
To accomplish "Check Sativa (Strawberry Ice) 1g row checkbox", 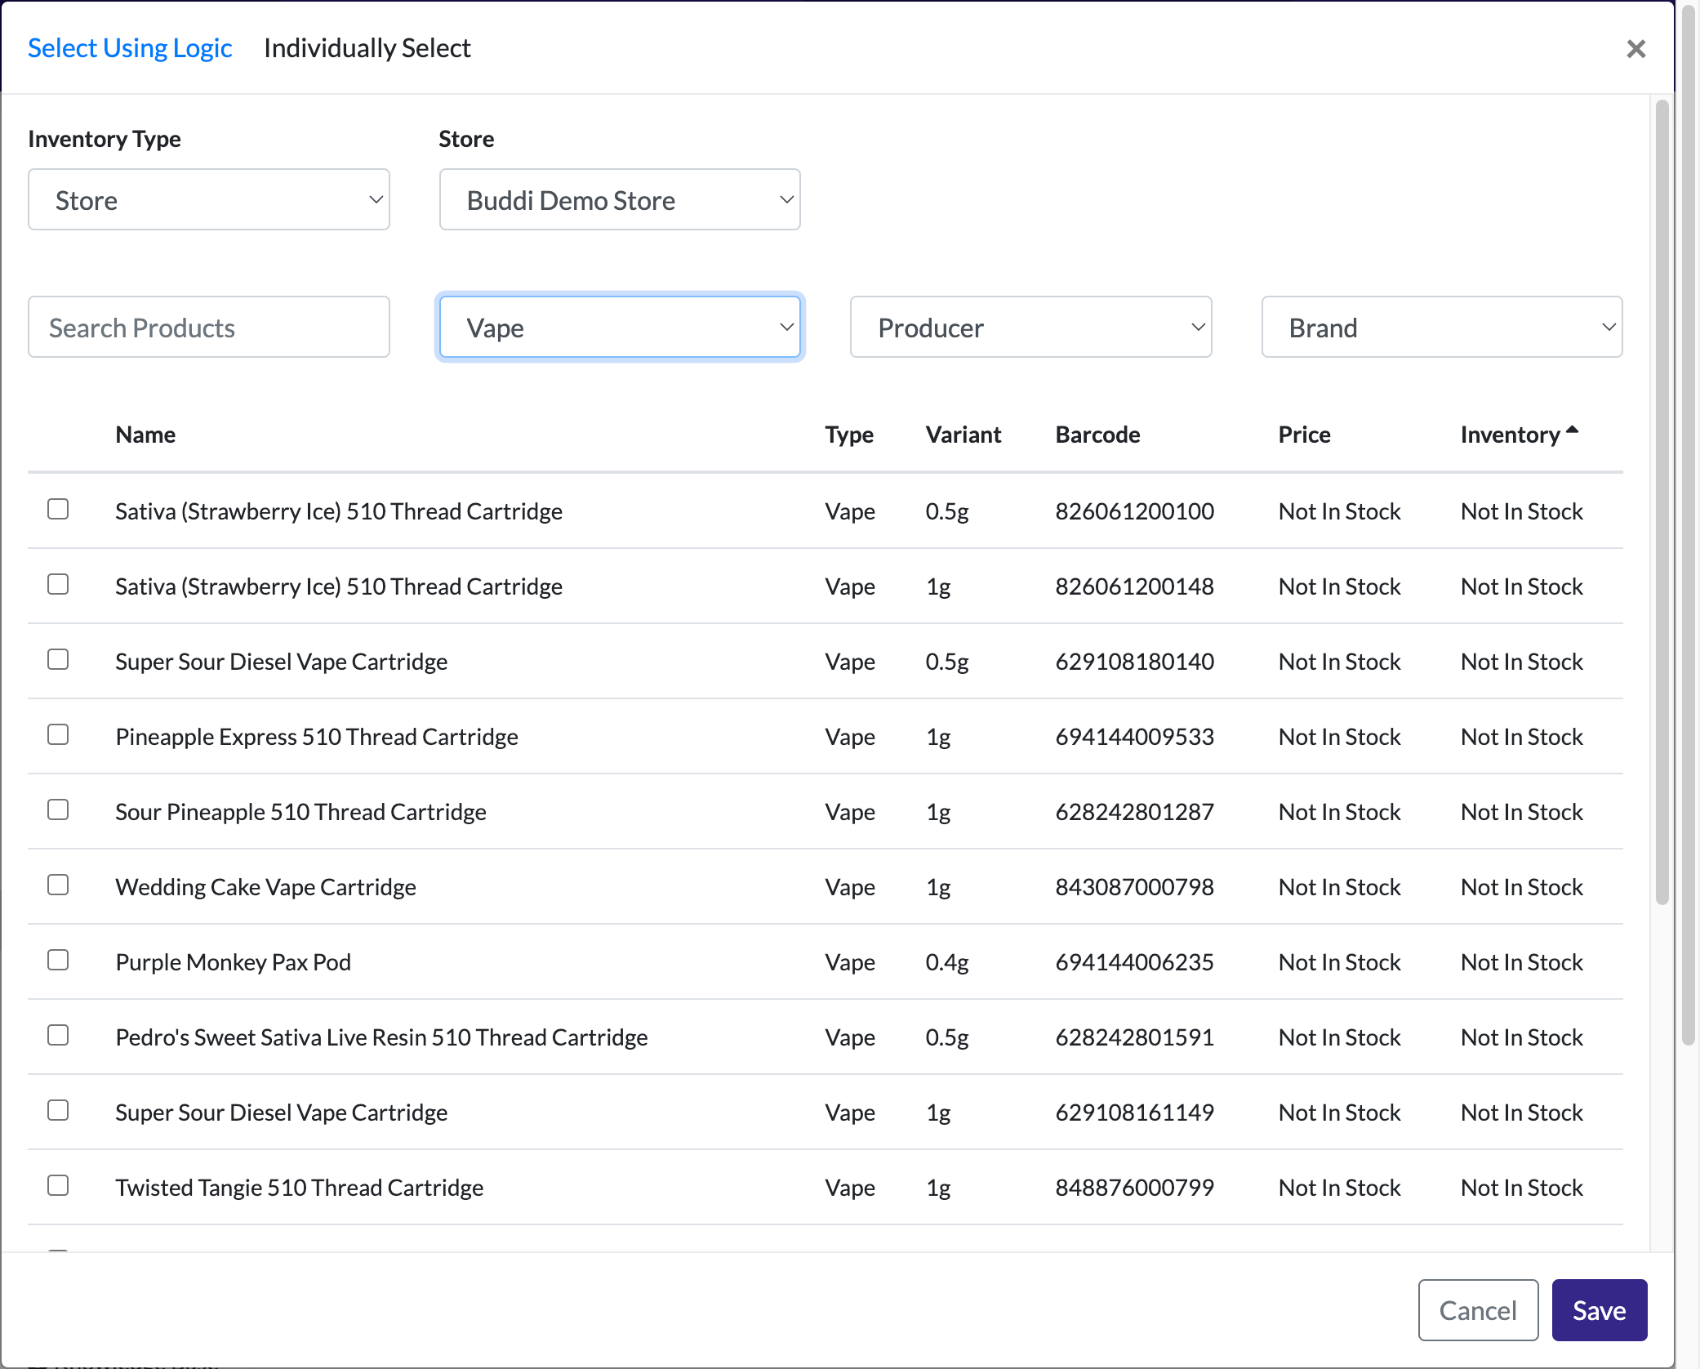I will tap(58, 584).
